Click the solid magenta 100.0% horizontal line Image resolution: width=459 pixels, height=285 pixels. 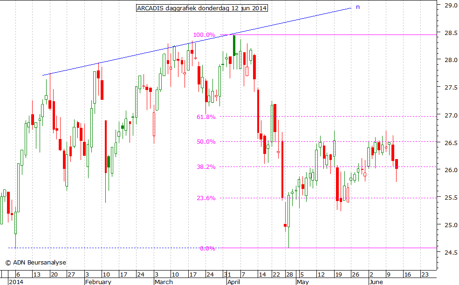tap(328, 35)
